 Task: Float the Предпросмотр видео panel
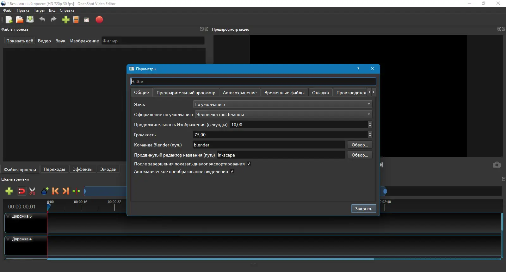(x=499, y=29)
